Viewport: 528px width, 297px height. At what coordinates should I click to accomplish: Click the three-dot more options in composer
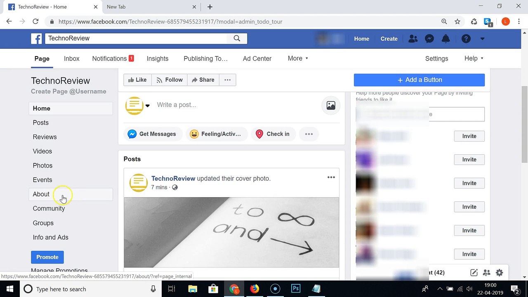click(x=309, y=134)
